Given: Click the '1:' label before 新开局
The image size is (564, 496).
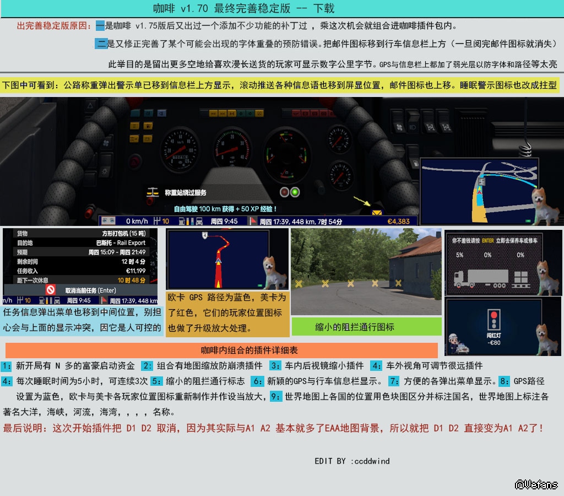Looking at the screenshot, I should (x=7, y=366).
